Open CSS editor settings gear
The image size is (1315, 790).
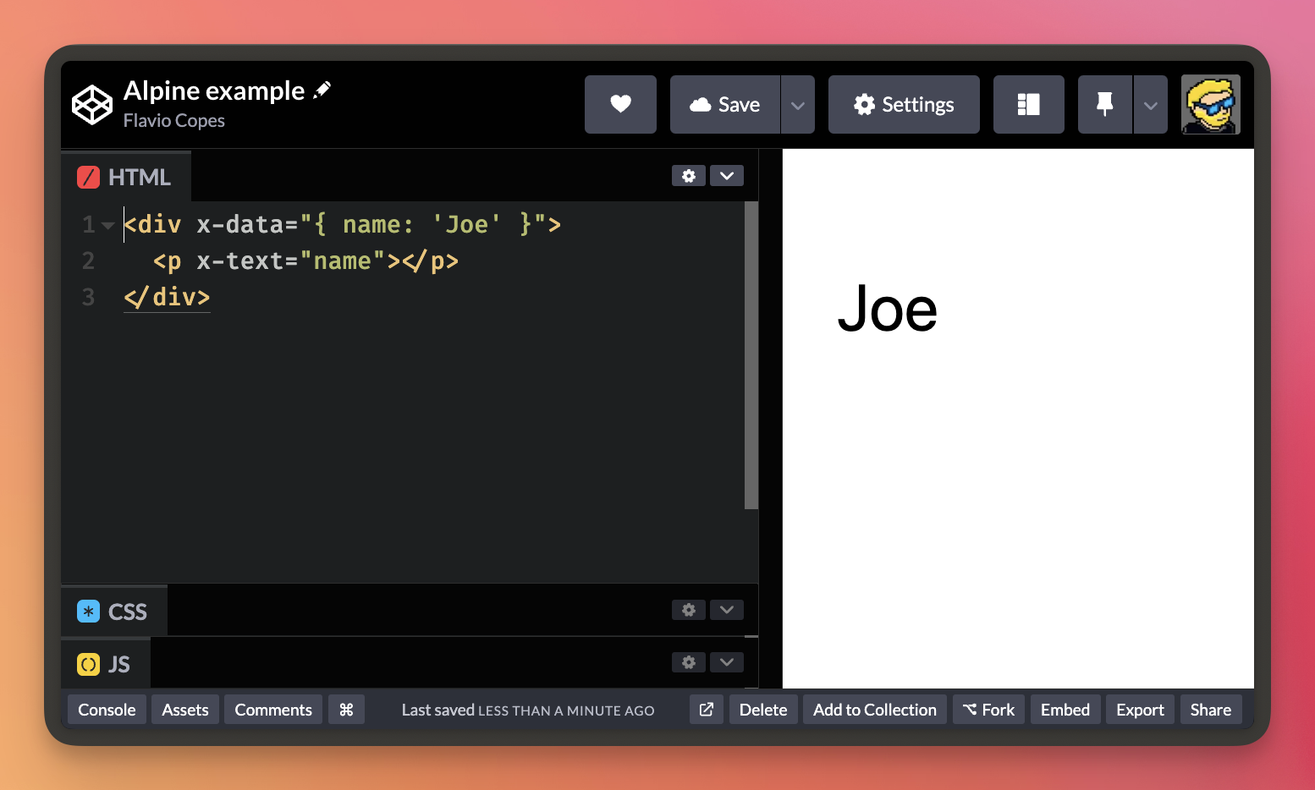coord(688,610)
